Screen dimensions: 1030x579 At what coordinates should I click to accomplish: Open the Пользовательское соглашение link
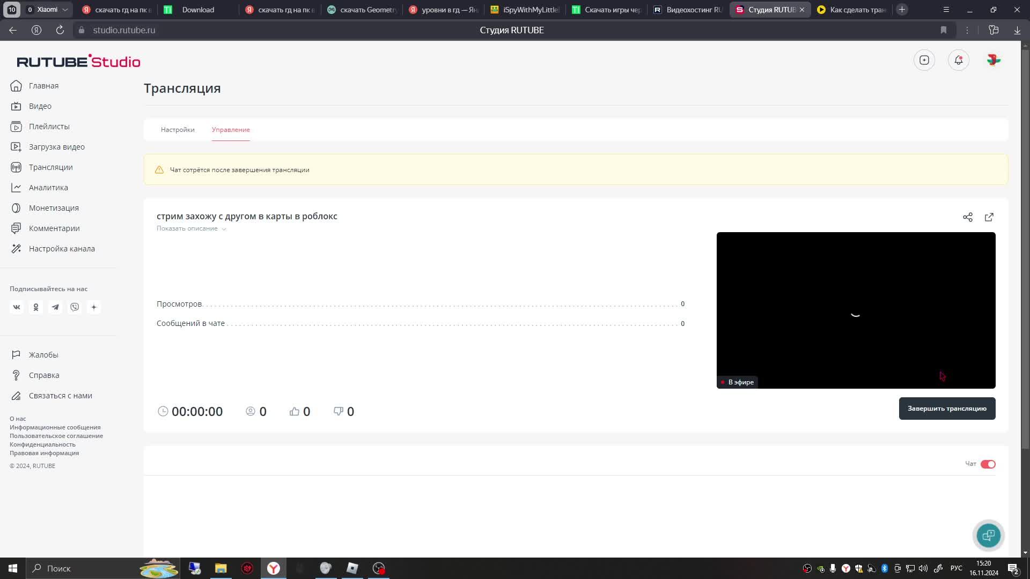pyautogui.click(x=56, y=436)
